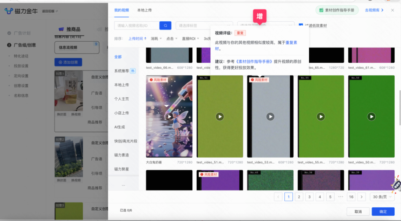401x221 pixels.
Task: Play the test_video_51 video preview
Action: click(220, 117)
